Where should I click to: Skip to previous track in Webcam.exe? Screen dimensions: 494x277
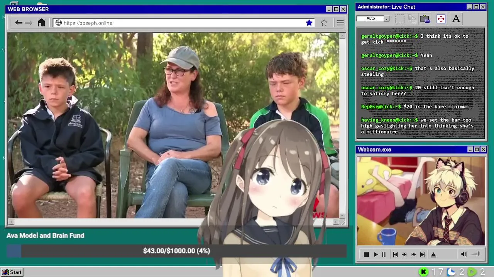point(395,254)
